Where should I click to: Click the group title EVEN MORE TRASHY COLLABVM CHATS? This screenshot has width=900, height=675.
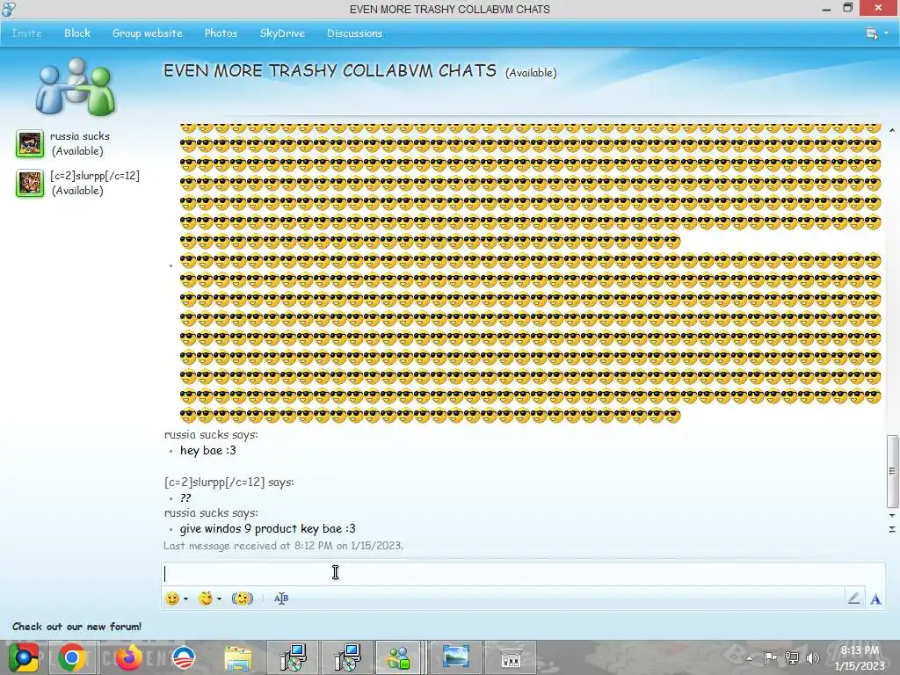tap(330, 70)
